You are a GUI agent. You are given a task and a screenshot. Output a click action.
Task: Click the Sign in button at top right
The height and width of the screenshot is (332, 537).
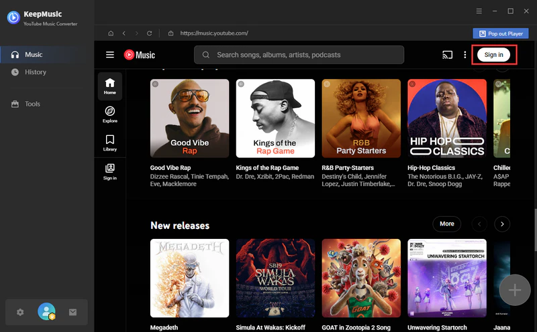click(493, 55)
